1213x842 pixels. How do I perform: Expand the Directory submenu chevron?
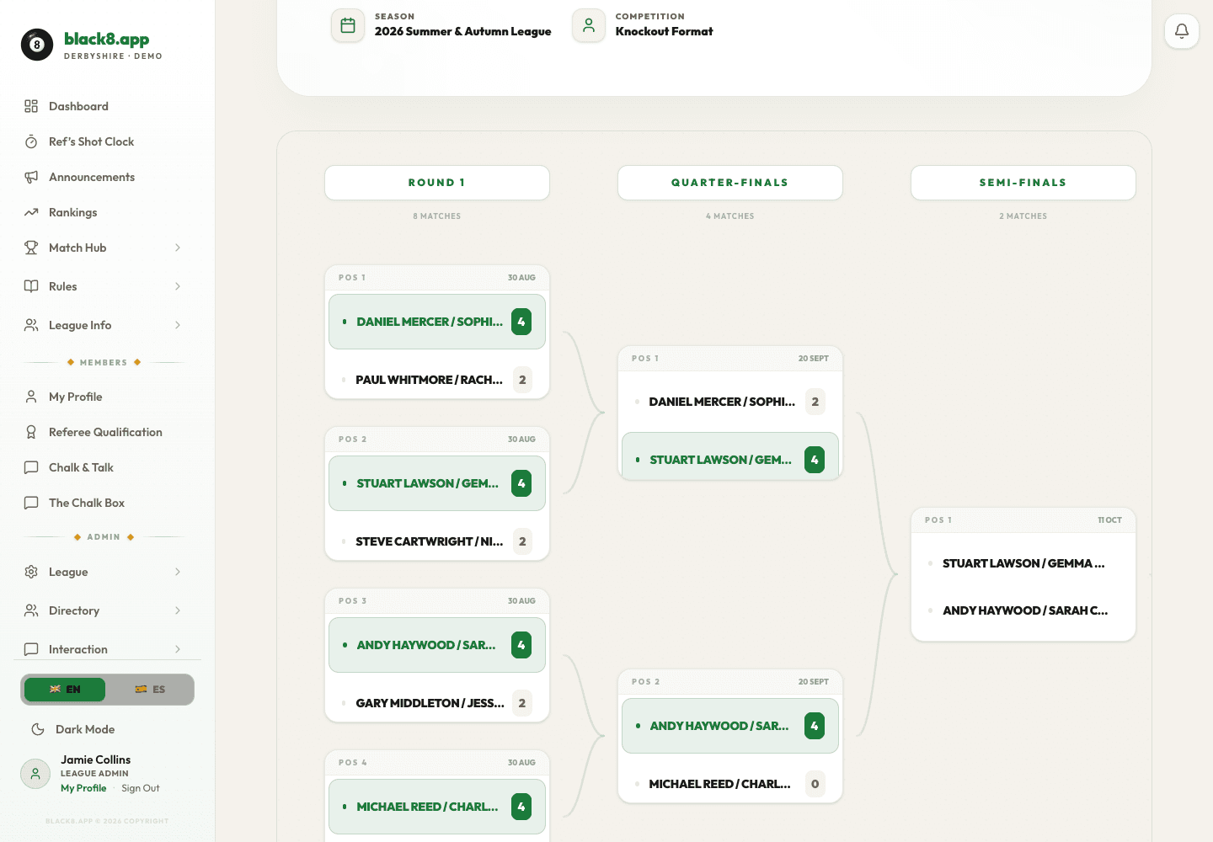(178, 610)
